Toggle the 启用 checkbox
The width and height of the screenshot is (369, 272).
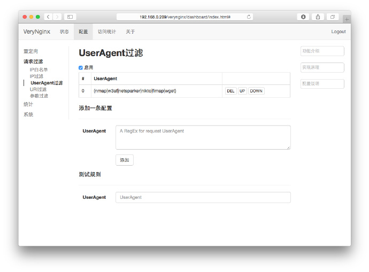click(80, 68)
